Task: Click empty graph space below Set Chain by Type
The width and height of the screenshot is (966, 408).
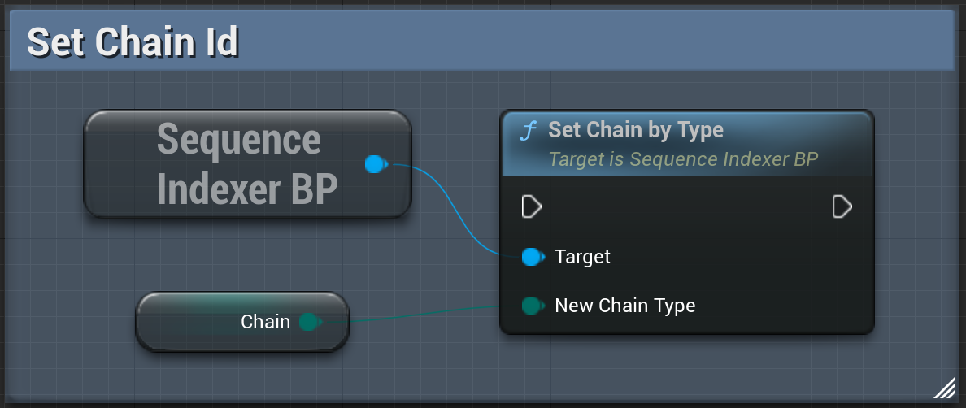Action: [x=683, y=366]
